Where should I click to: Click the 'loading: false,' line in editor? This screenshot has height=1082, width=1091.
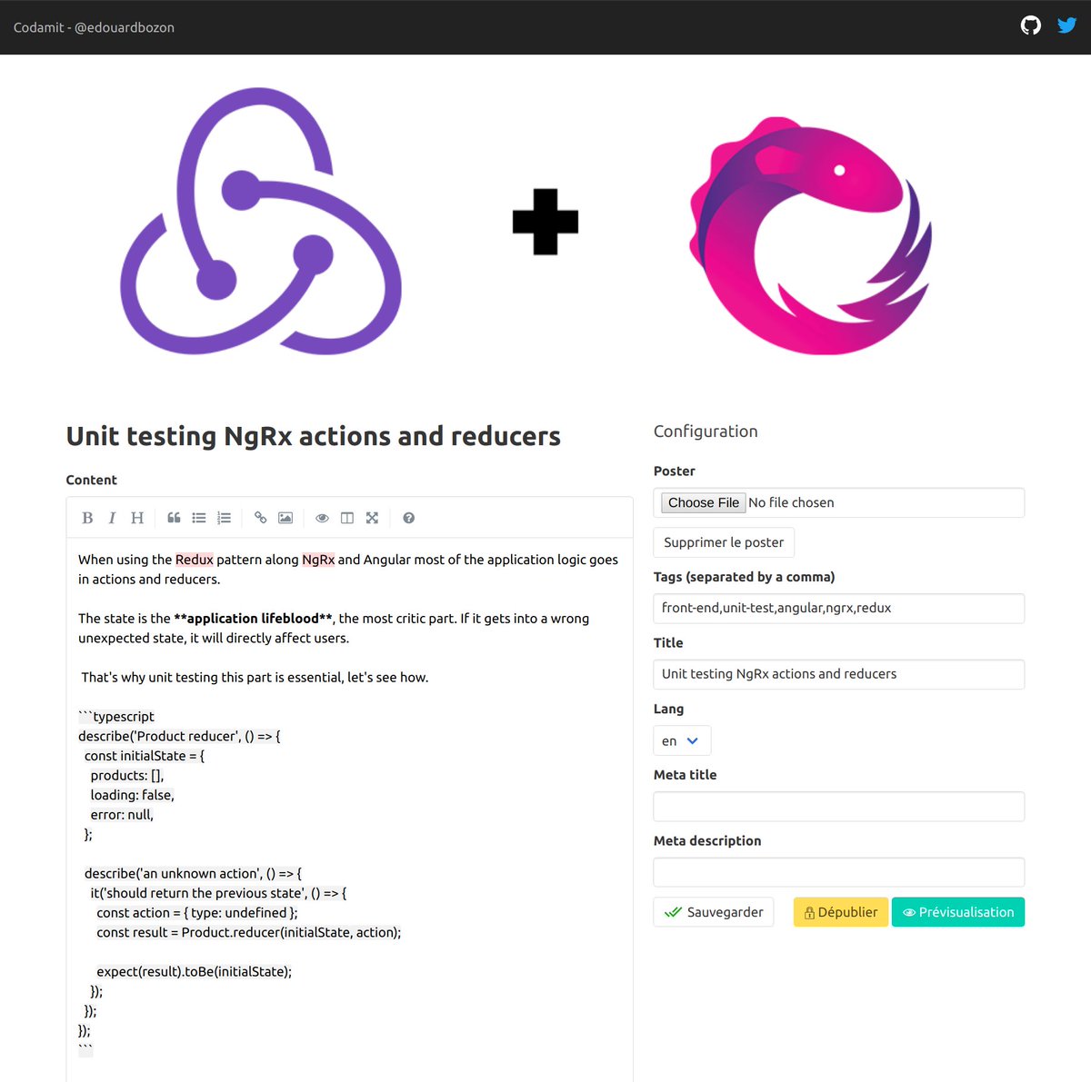pyautogui.click(x=132, y=795)
